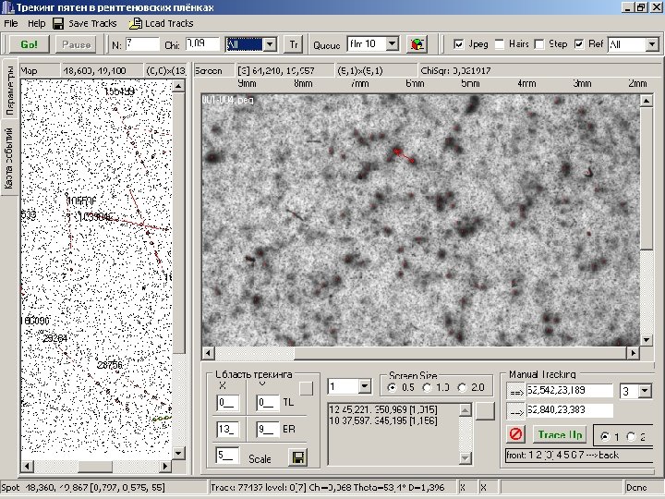665x499 pixels.
Task: Toggle the Jpeg checkbox
Action: tap(459, 43)
